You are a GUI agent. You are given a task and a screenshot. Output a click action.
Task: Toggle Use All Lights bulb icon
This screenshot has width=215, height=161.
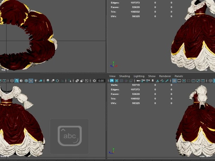[x=35, y=81]
